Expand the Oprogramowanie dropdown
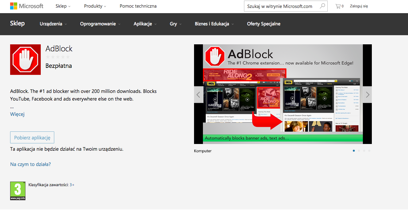Screen dimensions: 408x210 tap(100, 24)
